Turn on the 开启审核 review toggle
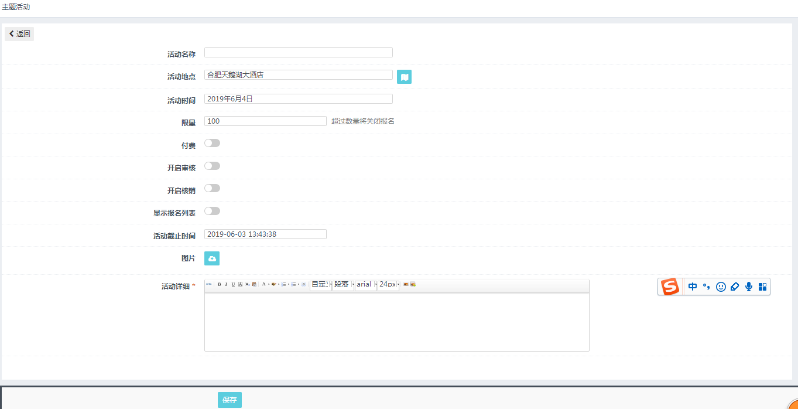The width and height of the screenshot is (798, 409). tap(212, 165)
